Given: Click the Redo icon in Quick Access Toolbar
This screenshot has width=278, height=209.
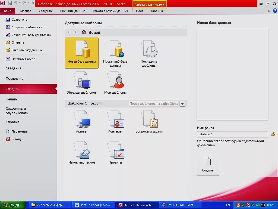Looking at the screenshot, I should [x=24, y=3].
